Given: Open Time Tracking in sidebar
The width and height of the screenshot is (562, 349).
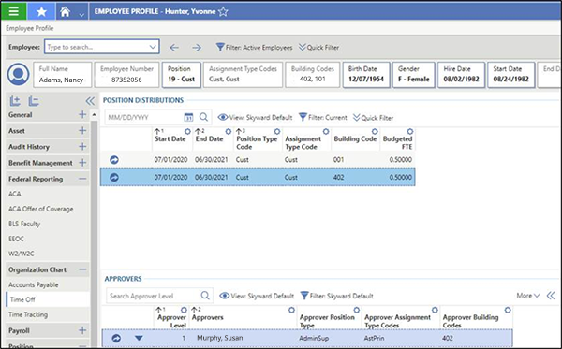Looking at the screenshot, I should point(28,314).
